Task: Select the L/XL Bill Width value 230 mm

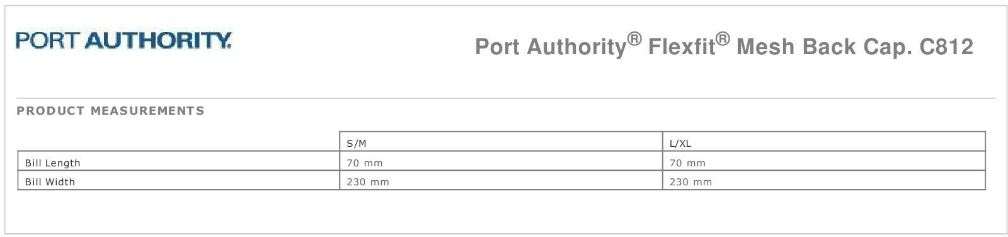Action: [x=690, y=182]
